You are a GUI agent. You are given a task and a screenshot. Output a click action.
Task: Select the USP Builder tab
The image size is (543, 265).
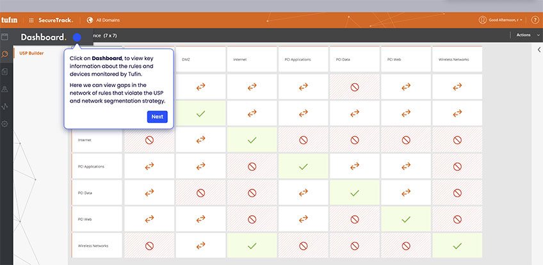coord(31,53)
